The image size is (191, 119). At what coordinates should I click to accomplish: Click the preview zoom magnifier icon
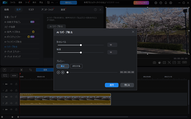(x=169, y=63)
